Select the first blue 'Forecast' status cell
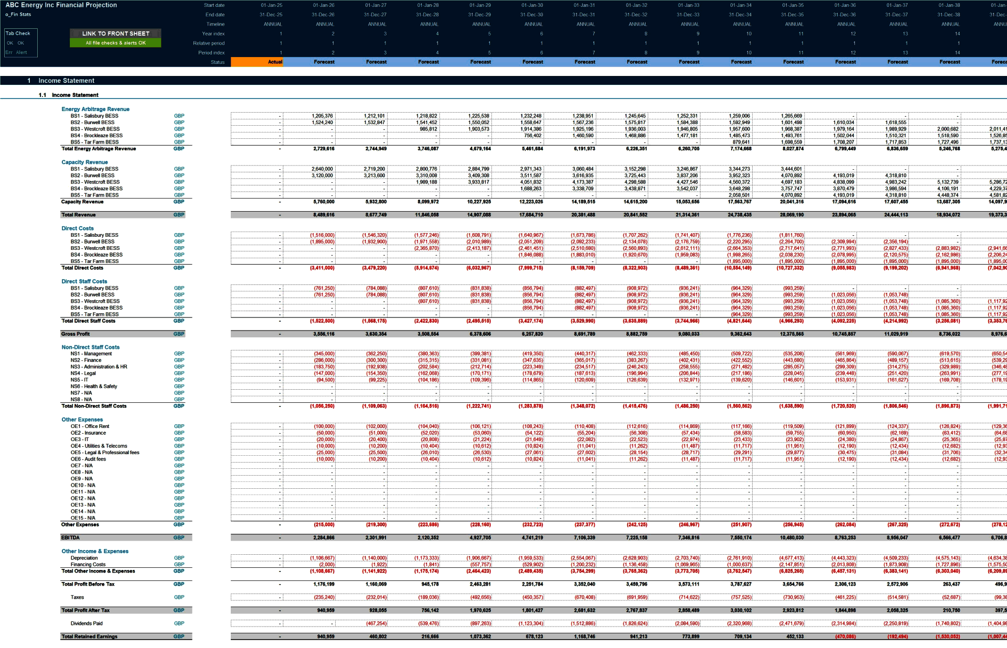This screenshot has width=1007, height=648. (x=324, y=62)
